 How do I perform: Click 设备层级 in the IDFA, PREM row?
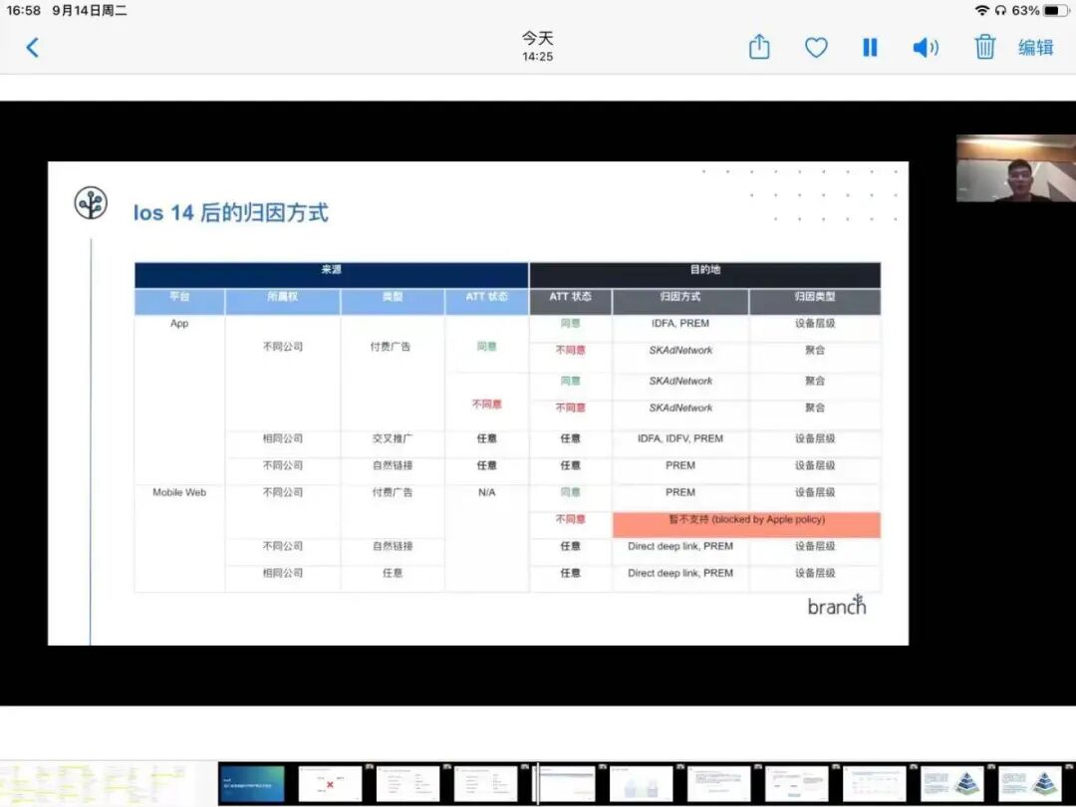[815, 323]
